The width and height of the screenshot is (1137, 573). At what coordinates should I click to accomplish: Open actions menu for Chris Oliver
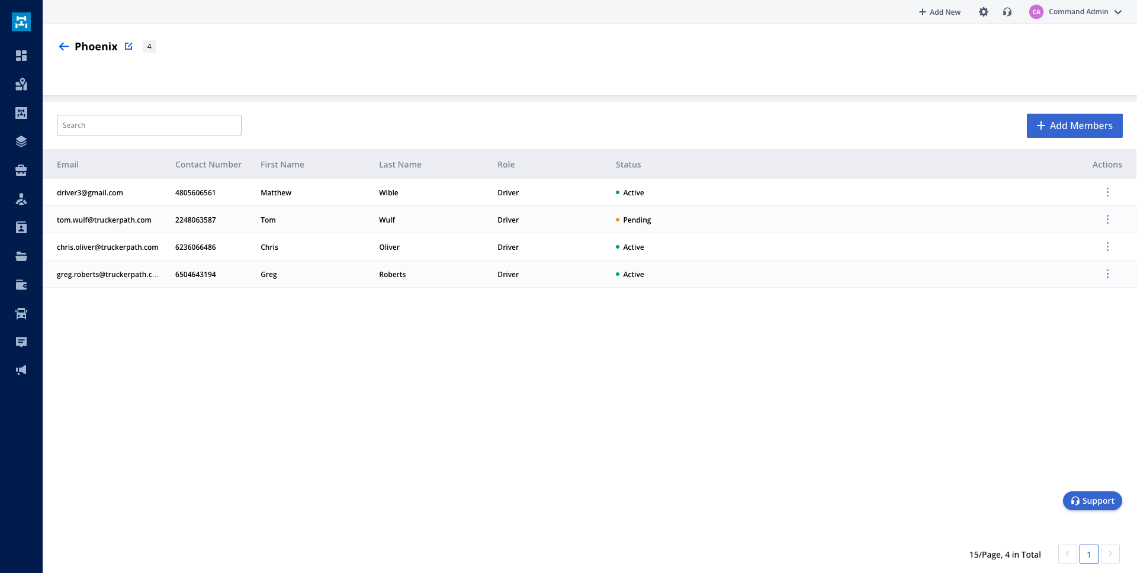click(1107, 247)
